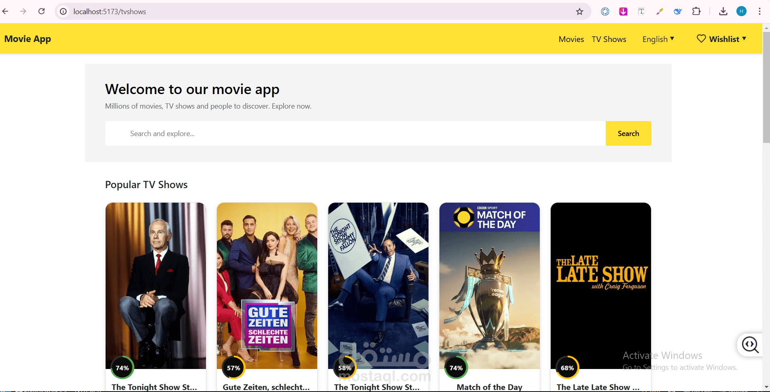Click the page vertical scrollbar thumb
The width and height of the screenshot is (770, 392).
pos(766,87)
